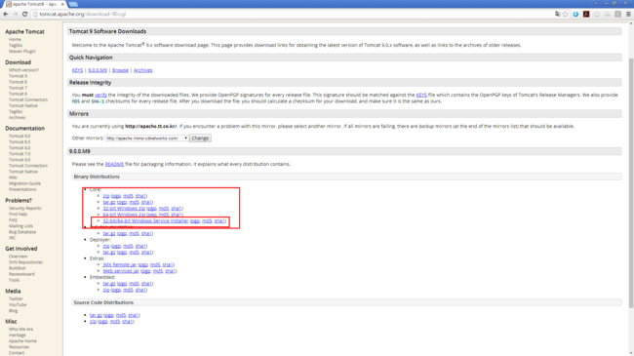Screen dimensions: 634x356
Task: Open Tomcat 9 under Download
Action: coord(18,76)
